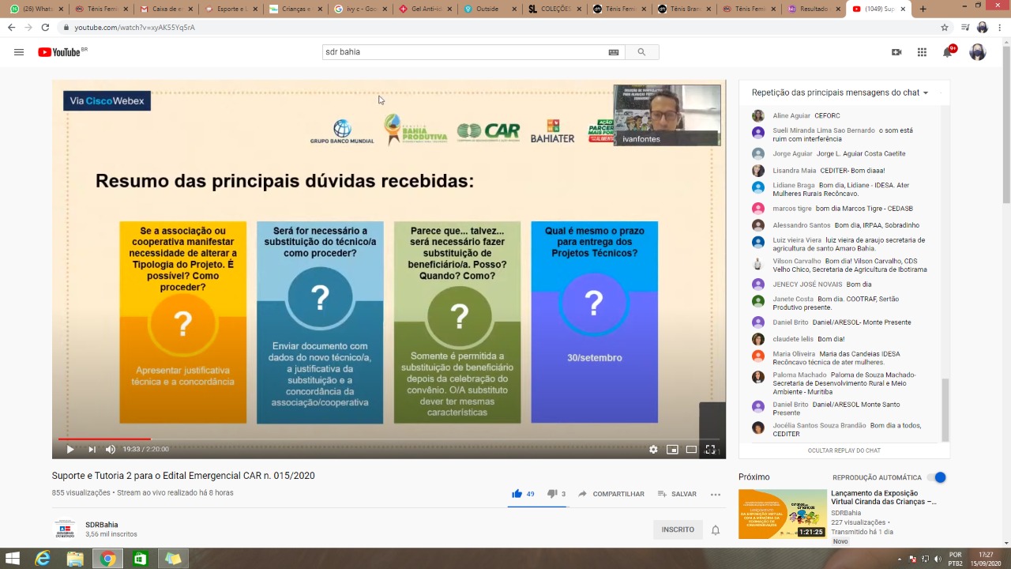Screen dimensions: 1011x569
Task: Click the video progress bar
Action: pyautogui.click(x=389, y=439)
